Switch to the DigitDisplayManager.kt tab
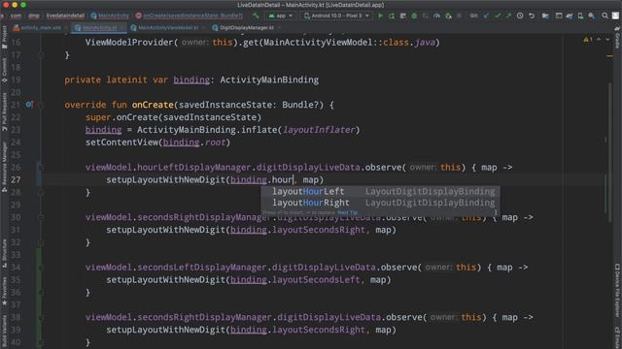This screenshot has width=622, height=349. coord(246,28)
